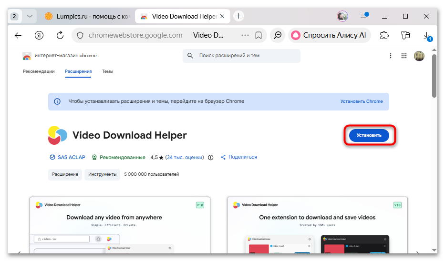Screen dimensions: 445x261
Task: Click the Video Download Helper heading
Action: pyautogui.click(x=130, y=135)
